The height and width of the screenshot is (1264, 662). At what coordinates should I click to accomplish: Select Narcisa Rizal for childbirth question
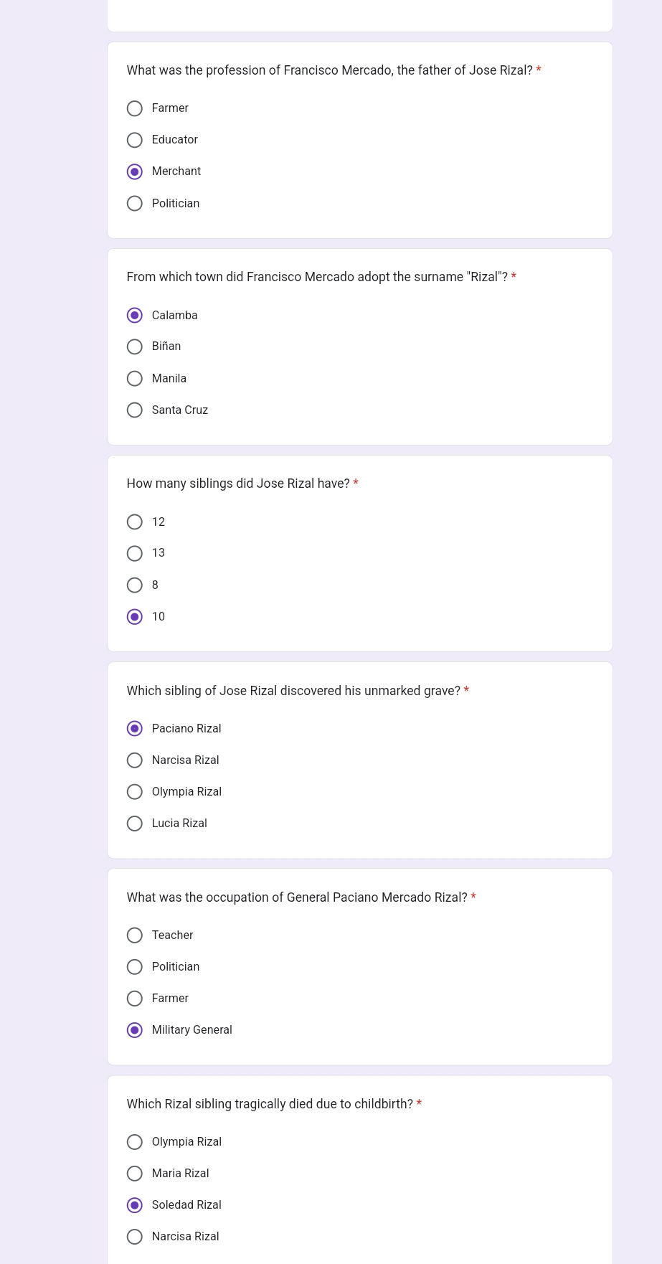[x=135, y=1237]
